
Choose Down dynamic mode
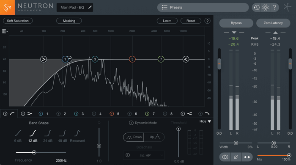[134, 137]
